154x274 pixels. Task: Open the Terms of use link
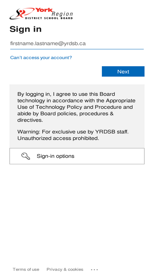pyautogui.click(x=26, y=269)
